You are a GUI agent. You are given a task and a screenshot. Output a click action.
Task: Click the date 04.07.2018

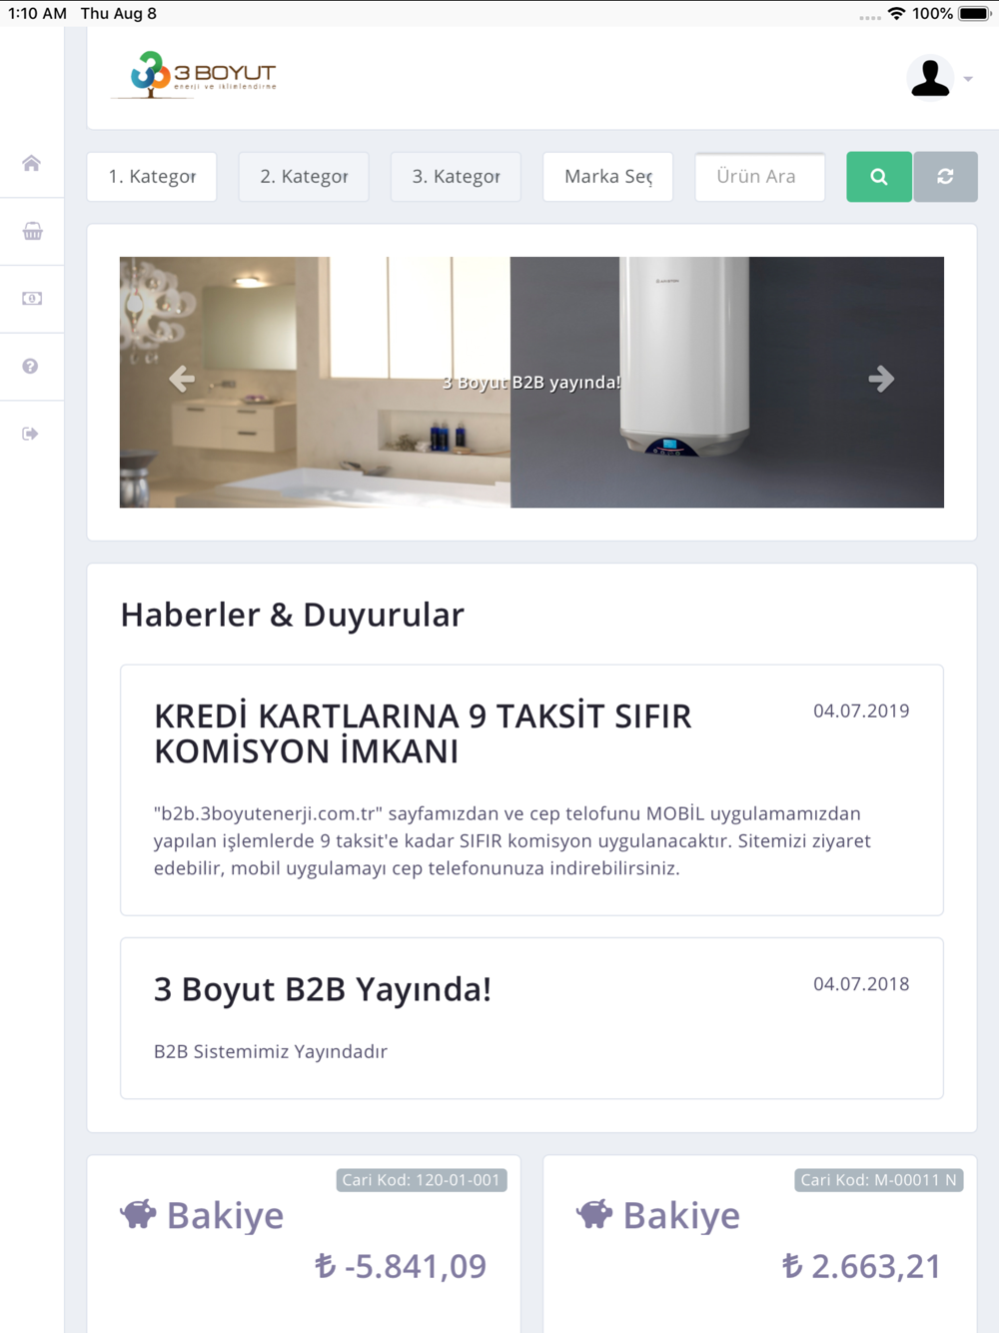[x=861, y=984]
